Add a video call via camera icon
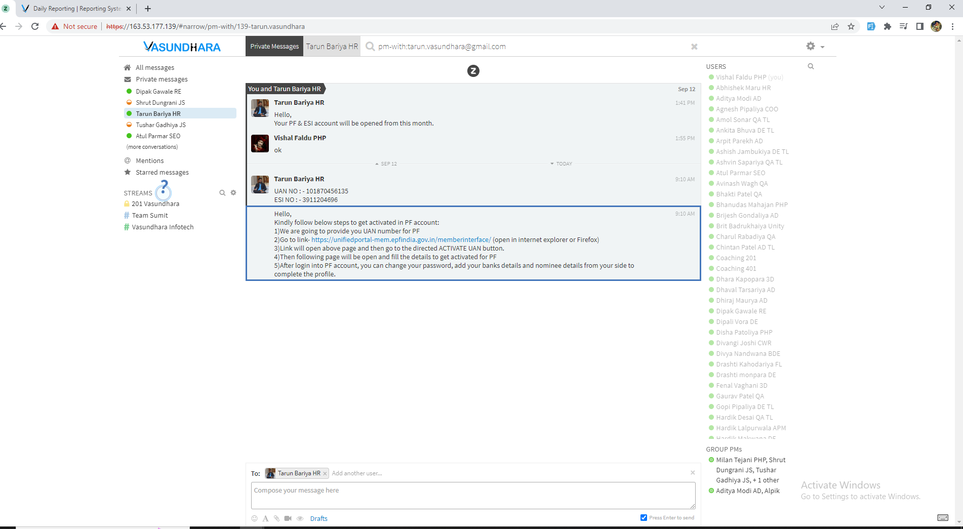 (x=288, y=518)
